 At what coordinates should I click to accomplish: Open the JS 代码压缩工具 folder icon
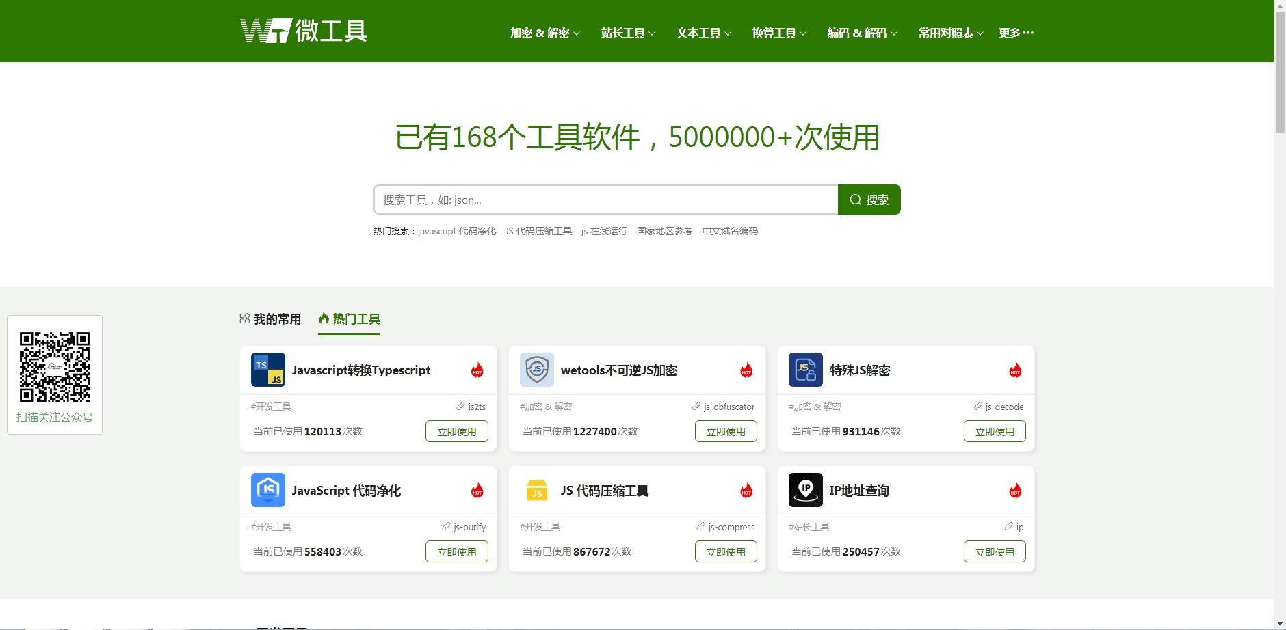(537, 490)
